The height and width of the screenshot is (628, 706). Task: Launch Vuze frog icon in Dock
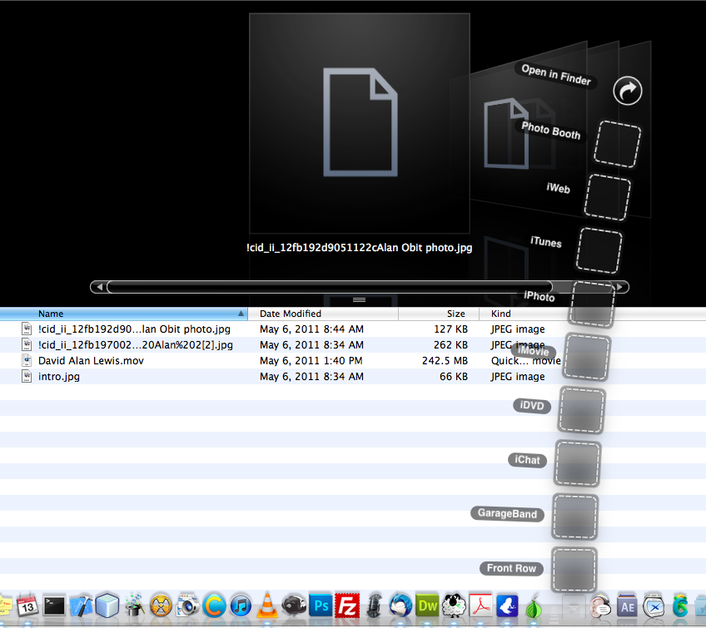(507, 606)
